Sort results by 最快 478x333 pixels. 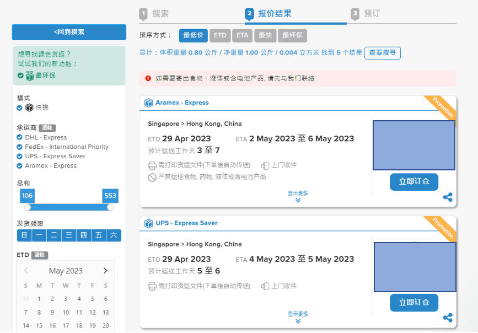pos(265,35)
